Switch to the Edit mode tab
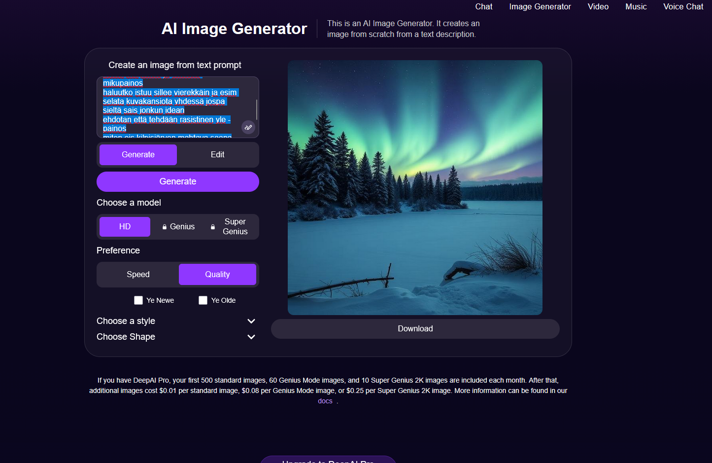Viewport: 712px width, 463px height. click(217, 155)
